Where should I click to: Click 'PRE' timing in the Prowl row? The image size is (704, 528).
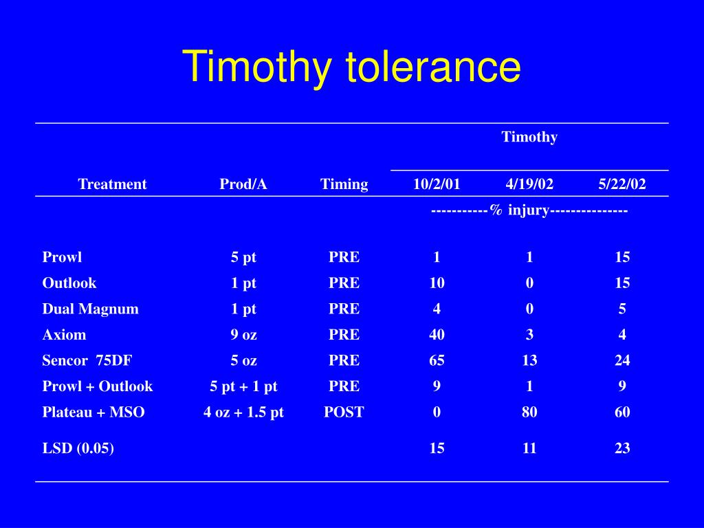point(344,257)
